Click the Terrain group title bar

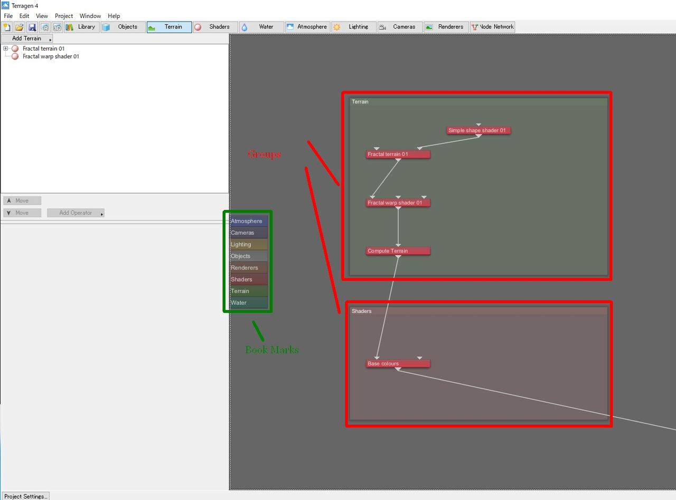(x=478, y=102)
